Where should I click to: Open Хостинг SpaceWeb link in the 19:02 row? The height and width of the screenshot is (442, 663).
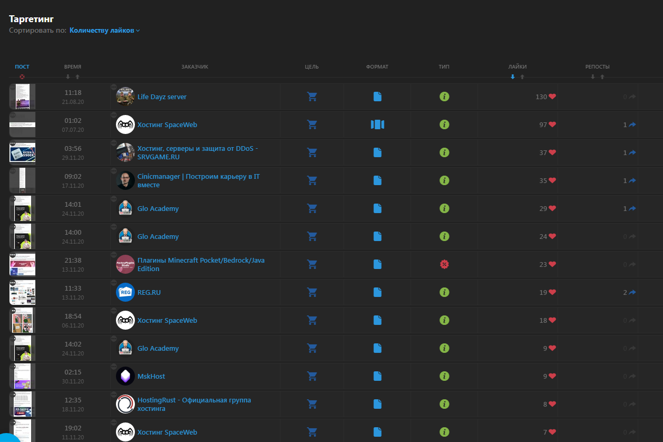167,433
